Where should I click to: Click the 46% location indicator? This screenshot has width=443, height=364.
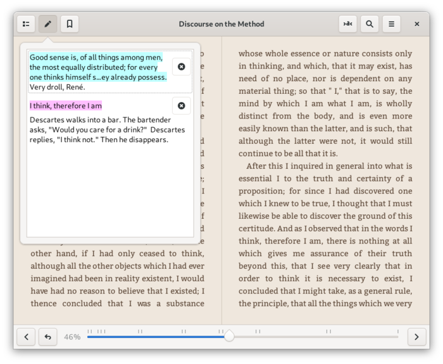[72, 337]
